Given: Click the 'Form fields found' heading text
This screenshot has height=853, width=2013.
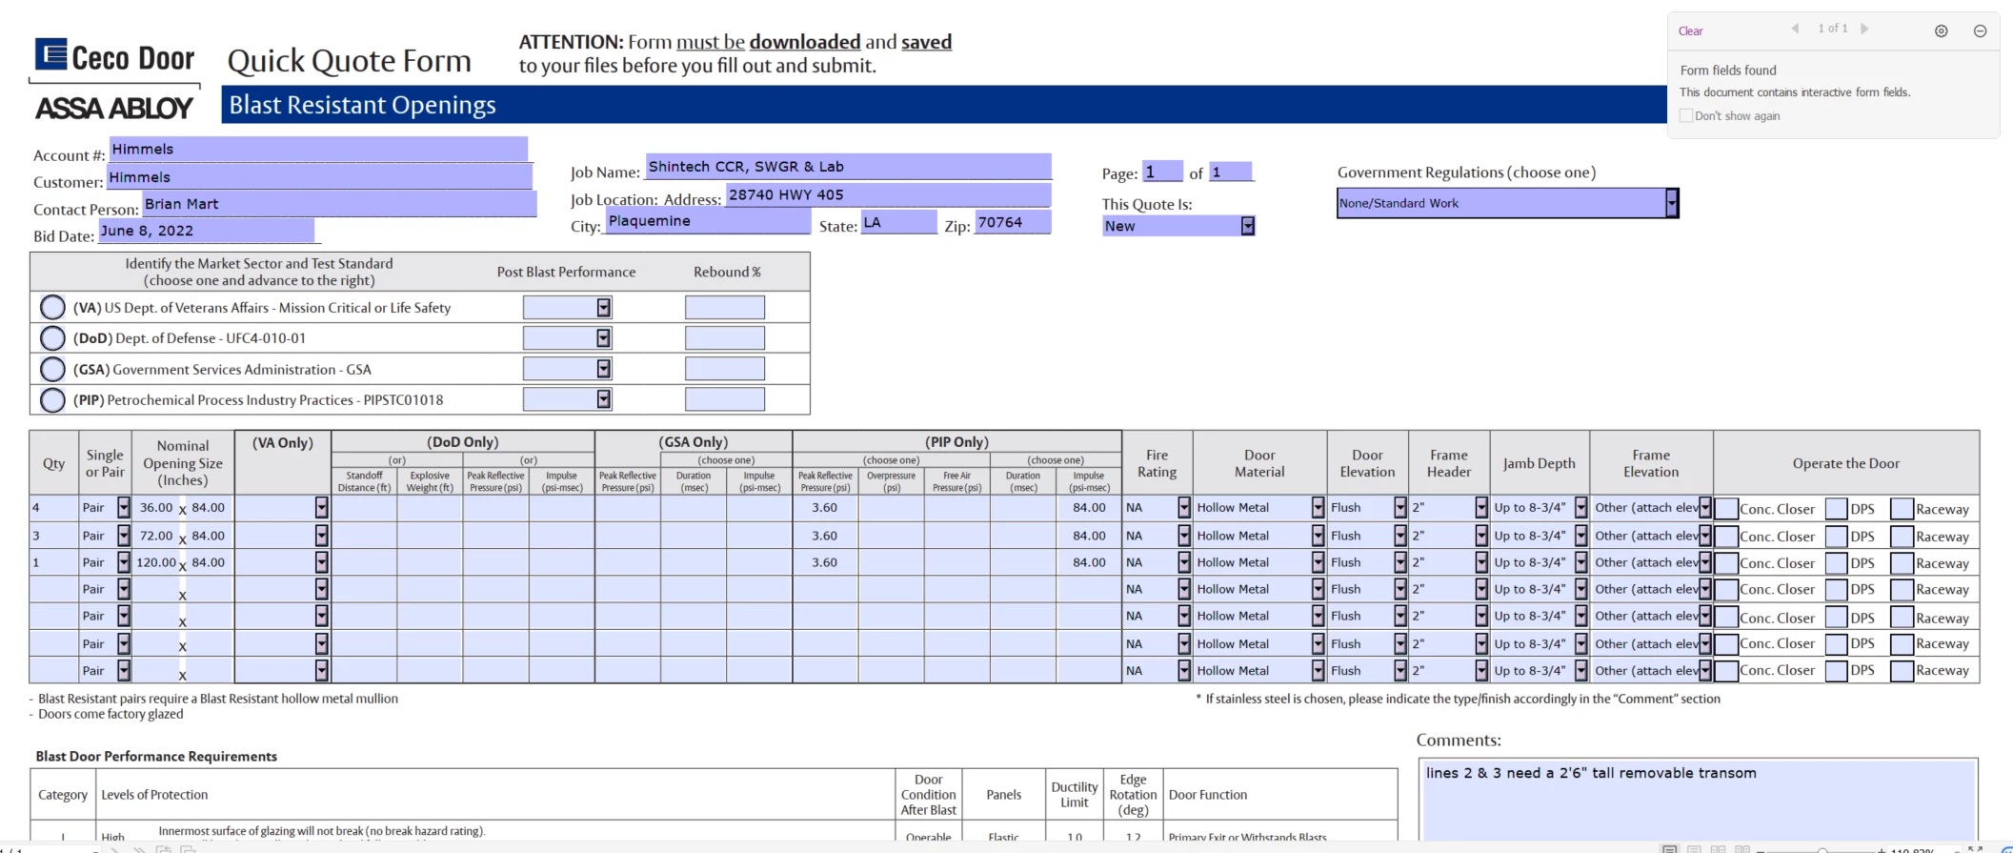Looking at the screenshot, I should click(1728, 71).
